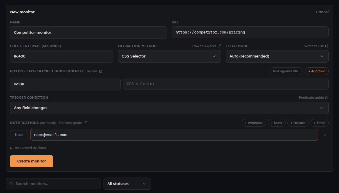Focus the Name field with Competitor-monitor
This screenshot has width=339, height=193.
pos(88,33)
